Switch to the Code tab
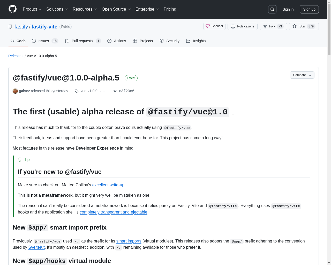Viewport: 331px width, 265px height. pos(18,41)
